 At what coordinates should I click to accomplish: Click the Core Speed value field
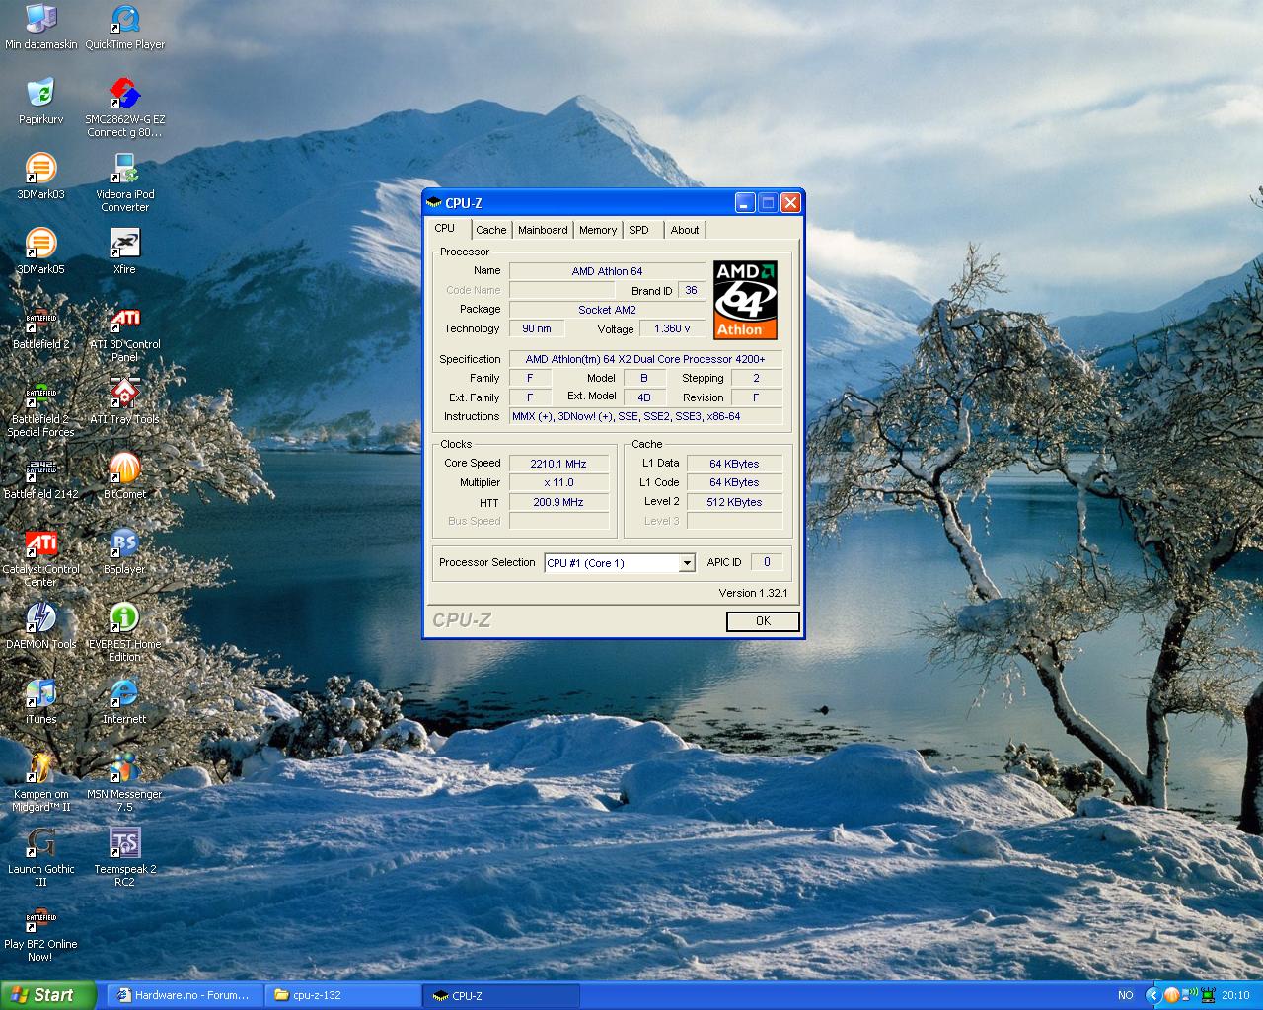pyautogui.click(x=558, y=464)
